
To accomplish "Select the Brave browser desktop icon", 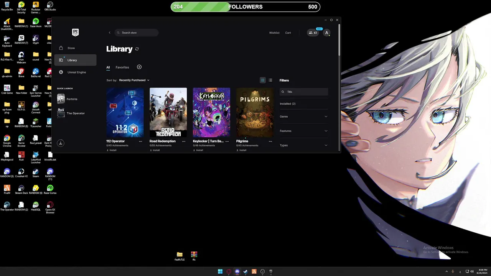I will (21, 73).
